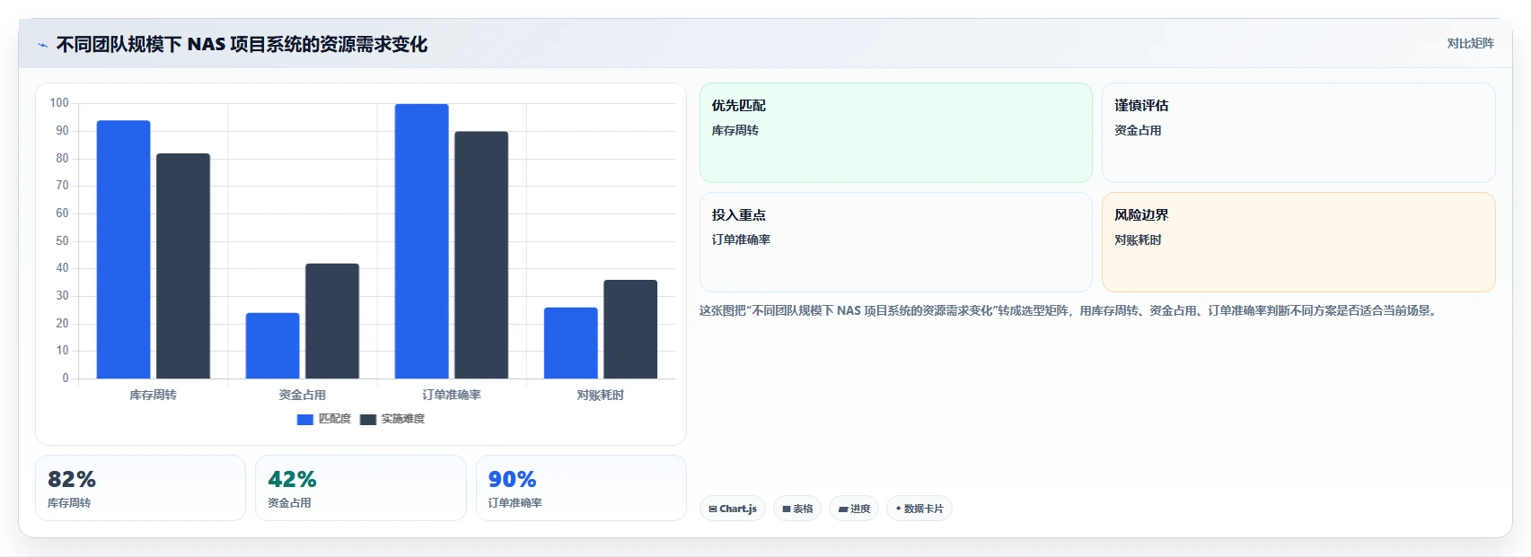
Task: Click the description paragraph starting with 这张图把
Action: [x=1069, y=310]
